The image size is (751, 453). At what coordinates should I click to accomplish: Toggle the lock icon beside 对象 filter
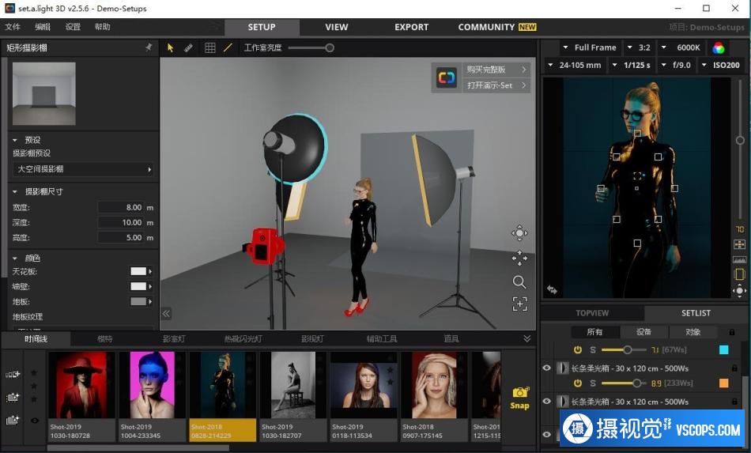pyautogui.click(x=732, y=332)
